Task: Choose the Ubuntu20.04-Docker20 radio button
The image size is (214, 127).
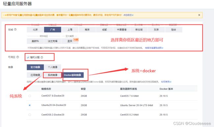Action: [x=30, y=105]
